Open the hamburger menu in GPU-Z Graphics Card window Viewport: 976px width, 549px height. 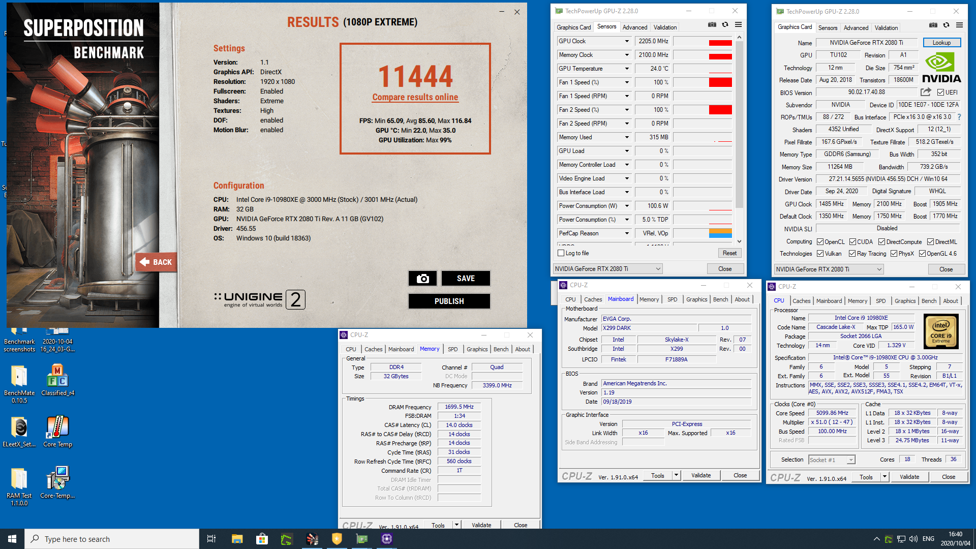point(960,25)
